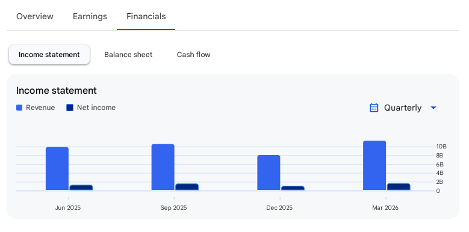The image size is (469, 232).
Task: Select the Jun 2025 net income bar
Action: point(81,188)
